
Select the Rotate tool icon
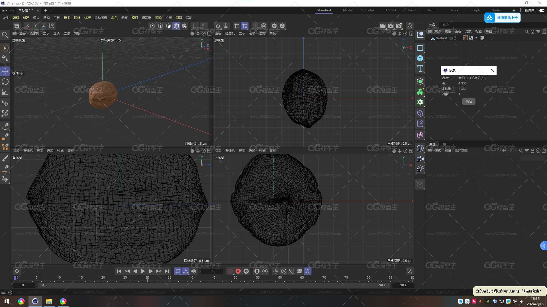pyautogui.click(x=5, y=81)
